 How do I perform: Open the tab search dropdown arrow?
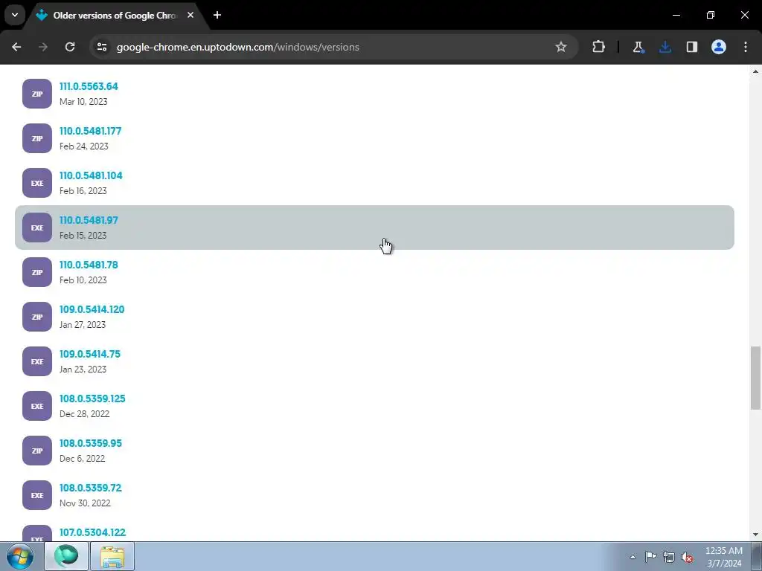(x=15, y=15)
